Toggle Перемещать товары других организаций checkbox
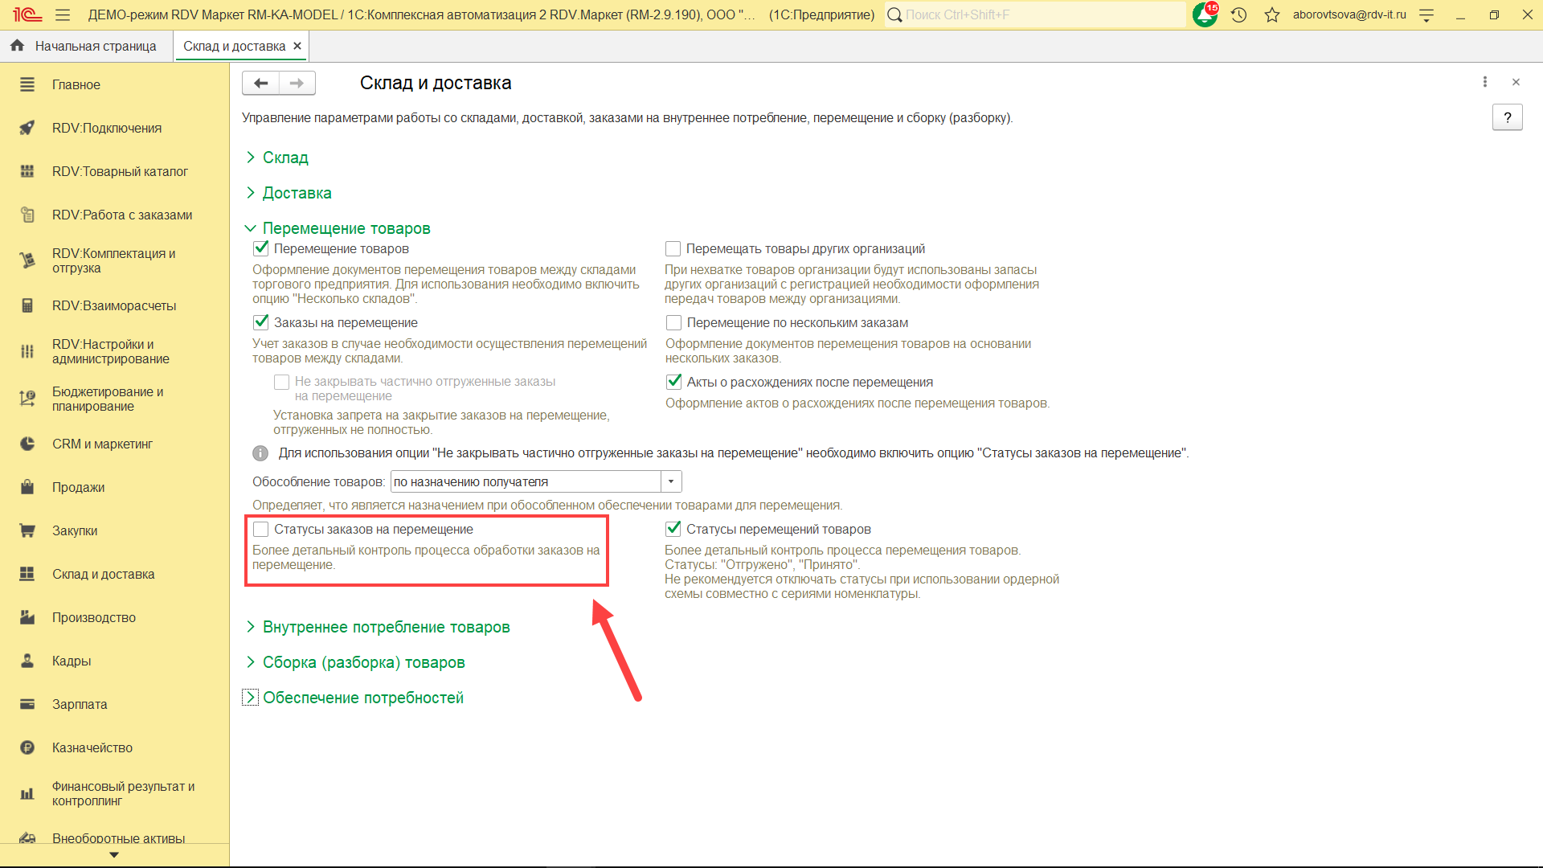Screen dimensions: 1543x868 click(x=673, y=249)
